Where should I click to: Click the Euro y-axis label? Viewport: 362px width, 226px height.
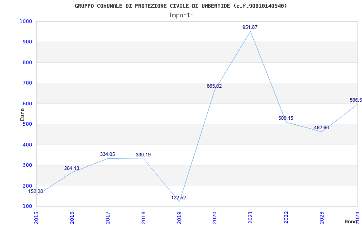(x=22, y=114)
